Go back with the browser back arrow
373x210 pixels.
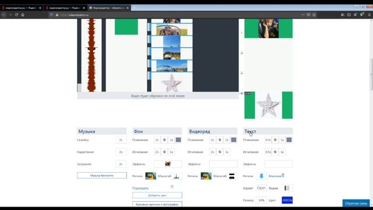pyautogui.click(x=4, y=15)
